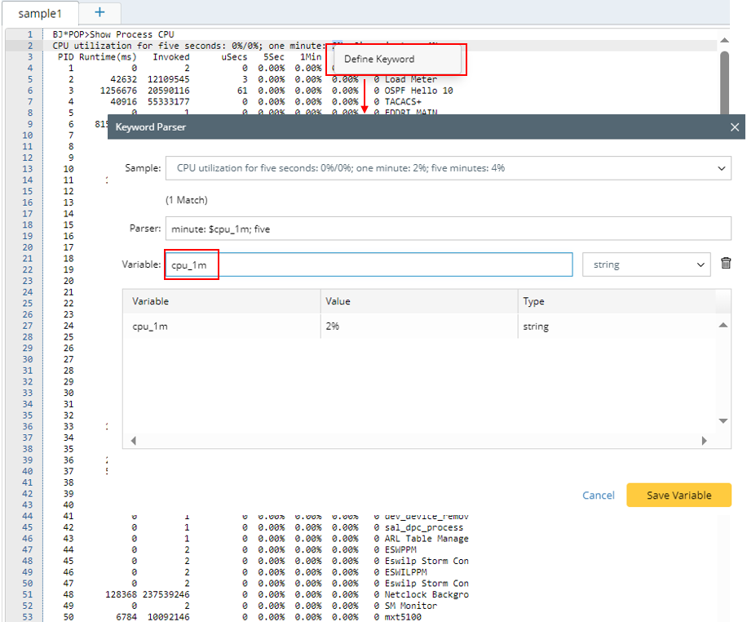Image resolution: width=747 pixels, height=622 pixels.
Task: Delete the cpu_1m variable using trash icon
Action: (726, 264)
